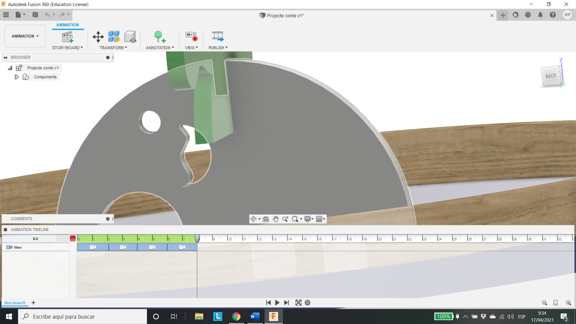The image size is (576, 324).
Task: Close the Projecte conte v1 tab
Action: pos(492,16)
